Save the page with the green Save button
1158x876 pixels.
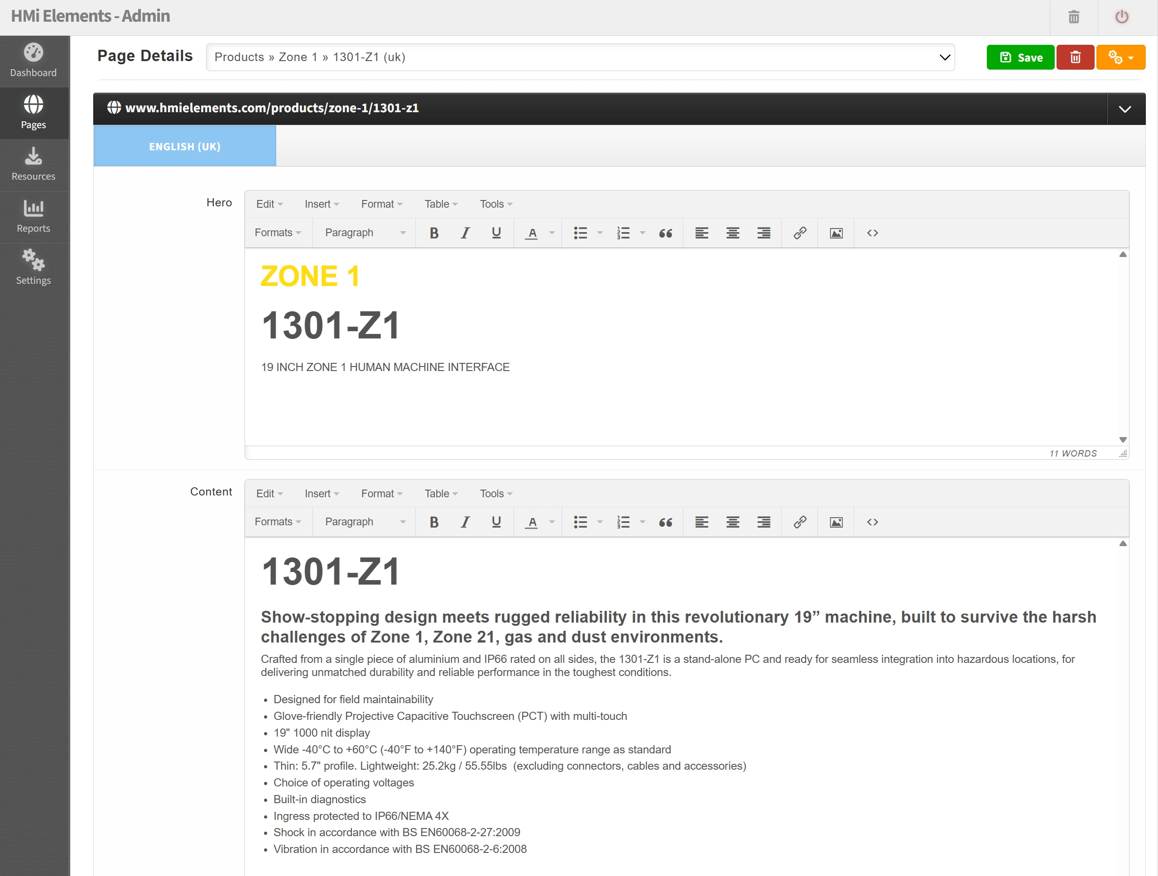click(1019, 57)
